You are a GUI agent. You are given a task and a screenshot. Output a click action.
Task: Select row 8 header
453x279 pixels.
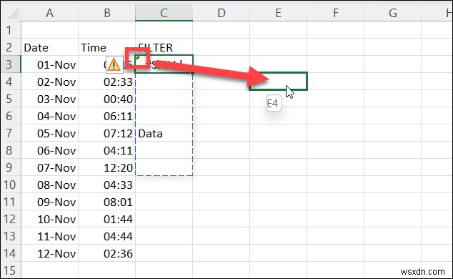pyautogui.click(x=11, y=150)
